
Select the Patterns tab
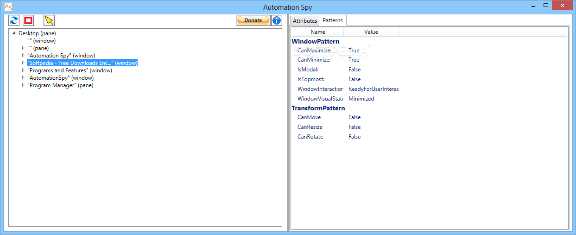point(333,20)
